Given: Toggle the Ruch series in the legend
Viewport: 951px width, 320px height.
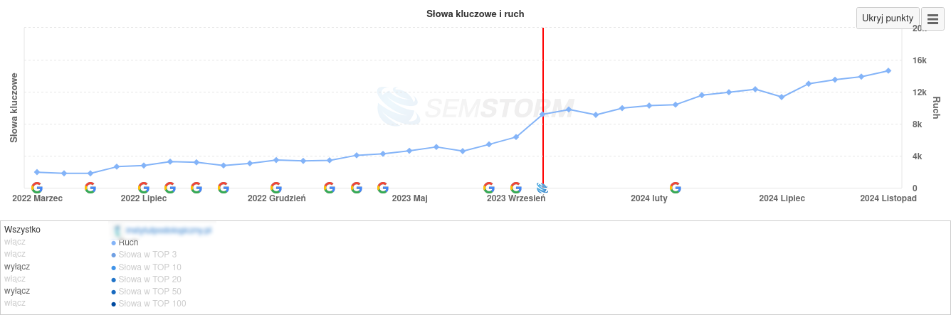Looking at the screenshot, I should coord(128,242).
